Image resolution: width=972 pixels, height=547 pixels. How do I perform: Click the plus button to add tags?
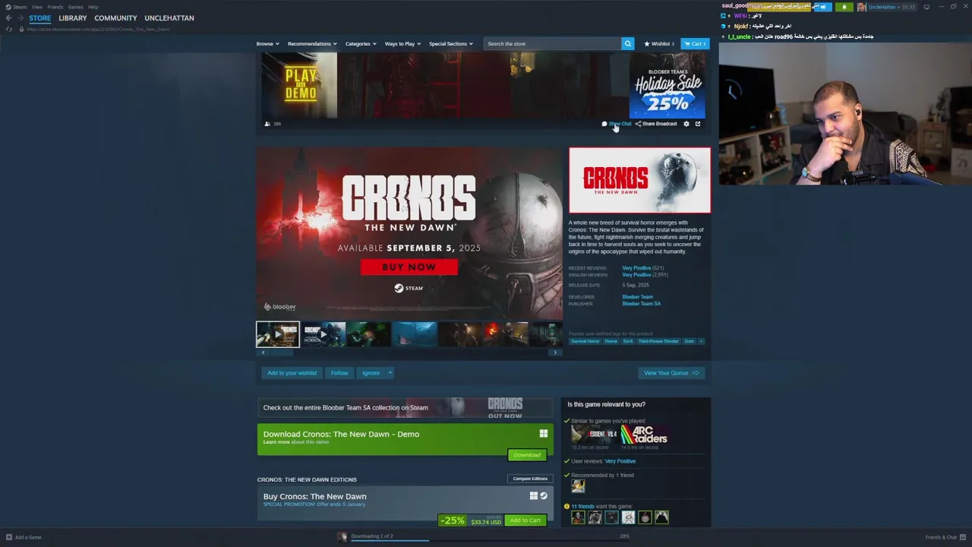click(701, 341)
